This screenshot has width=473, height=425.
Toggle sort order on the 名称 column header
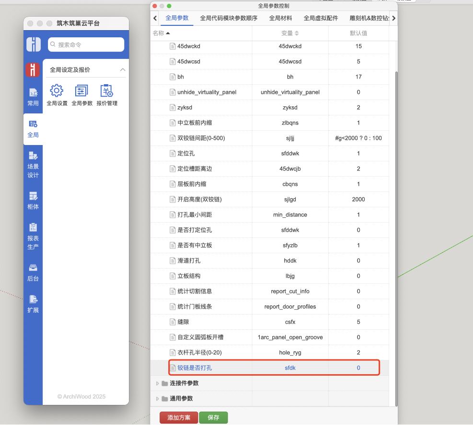162,33
